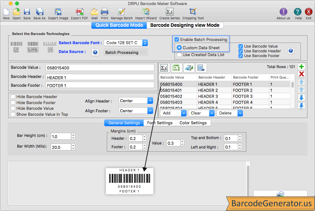Image resolution: width=315 pixels, height=211 pixels.
Task: Select the Use Created Data List option
Action: coord(179,55)
